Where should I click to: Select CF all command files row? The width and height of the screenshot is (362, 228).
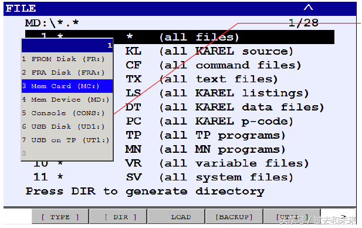coord(213,65)
